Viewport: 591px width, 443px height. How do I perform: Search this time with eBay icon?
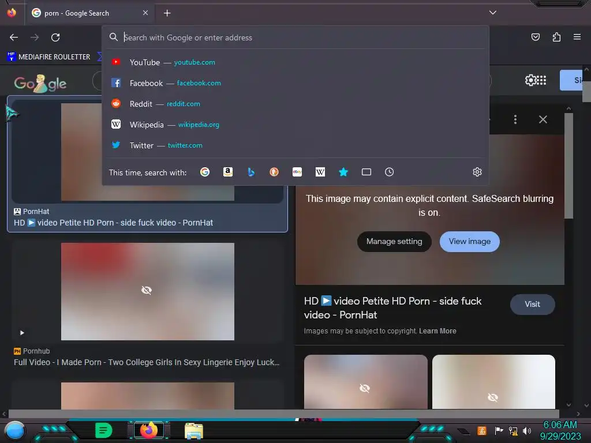297,172
